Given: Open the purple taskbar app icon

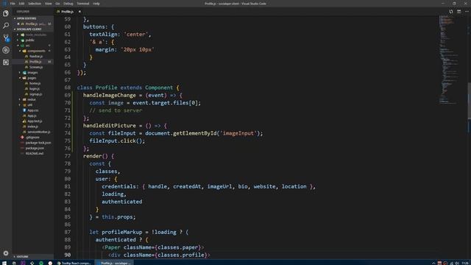Looking at the screenshot, I should [23, 263].
